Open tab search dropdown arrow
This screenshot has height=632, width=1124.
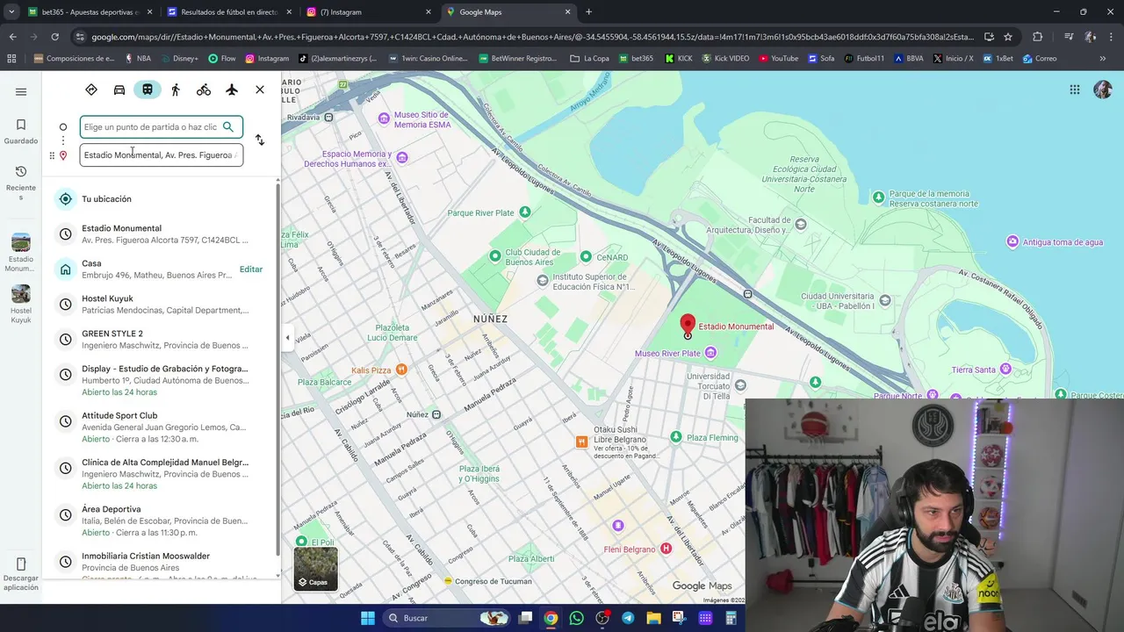click(x=11, y=12)
